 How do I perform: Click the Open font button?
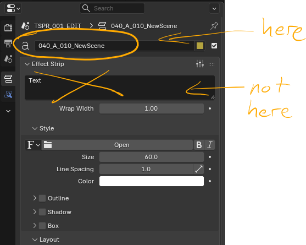(x=122, y=145)
